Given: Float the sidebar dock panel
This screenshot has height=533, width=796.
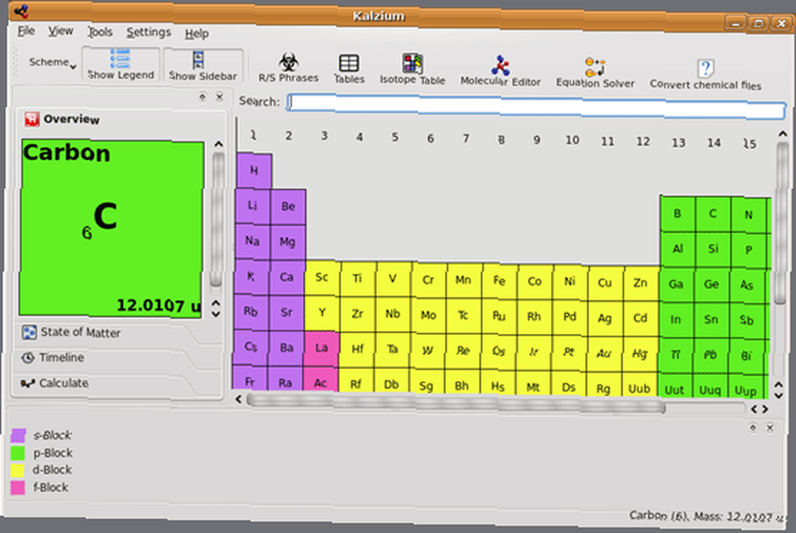Looking at the screenshot, I should (202, 96).
